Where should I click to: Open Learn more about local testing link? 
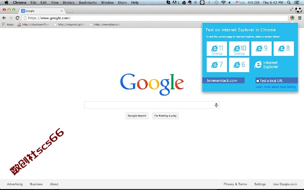pyautogui.click(x=275, y=86)
